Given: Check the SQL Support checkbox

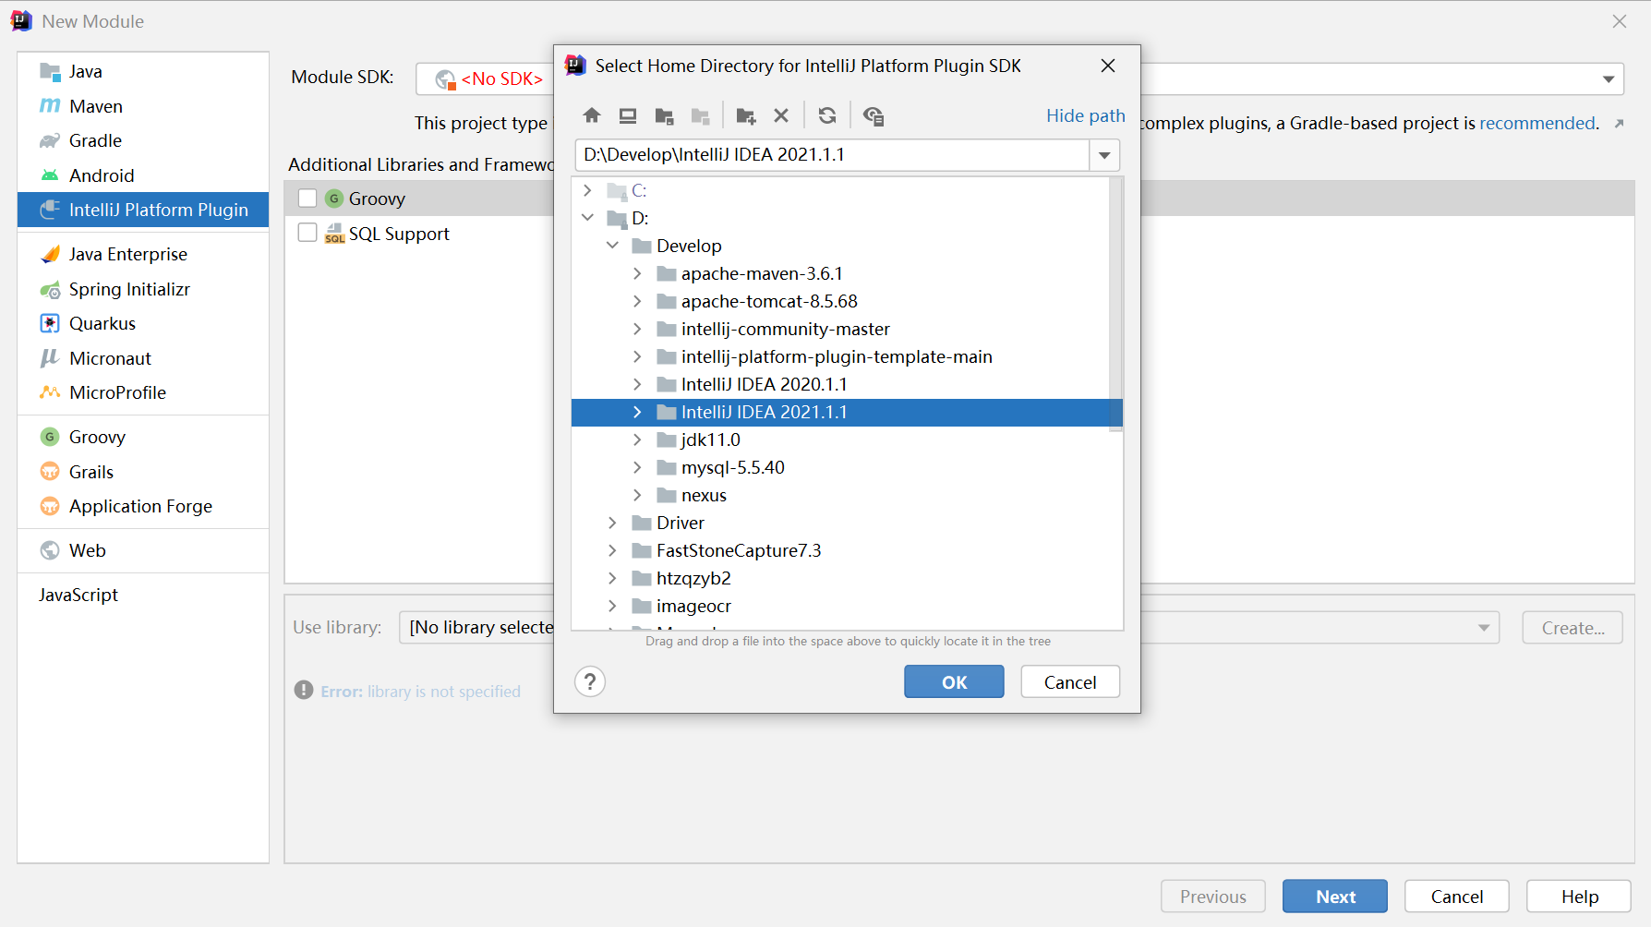Looking at the screenshot, I should point(307,233).
